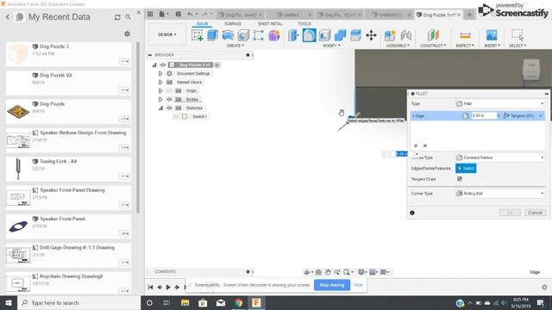Open the Dog Puzzle thumbnail in data panel
The height and width of the screenshot is (310, 552).
coord(18,112)
